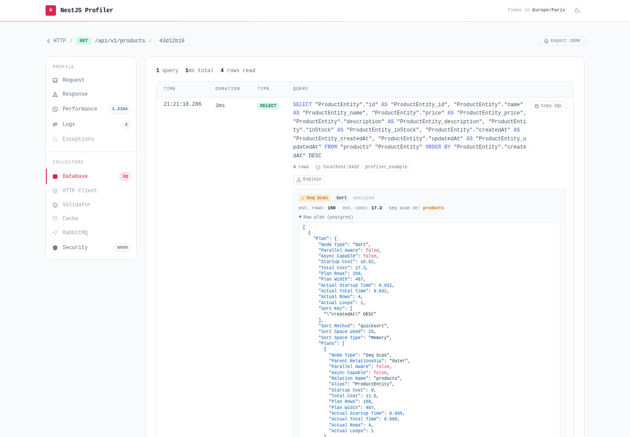Screen dimensions: 630x437
Task: Open the RabbitMQ collector
Action: tap(91, 233)
